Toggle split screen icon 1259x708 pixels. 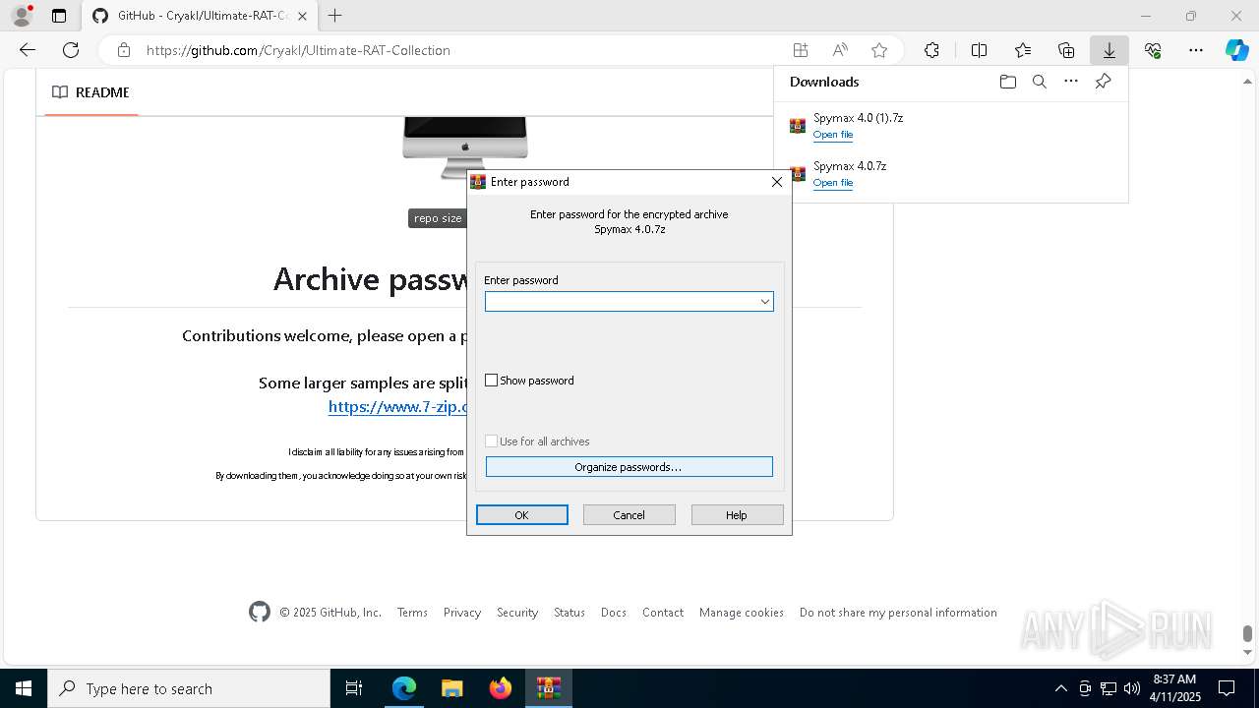point(979,50)
